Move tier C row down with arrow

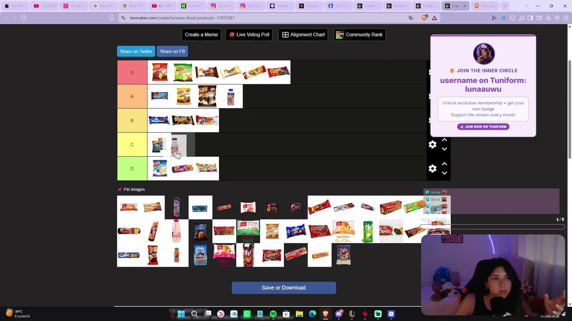(444, 149)
